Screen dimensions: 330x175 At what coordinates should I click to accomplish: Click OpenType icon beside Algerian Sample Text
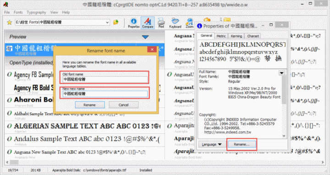click(10, 126)
